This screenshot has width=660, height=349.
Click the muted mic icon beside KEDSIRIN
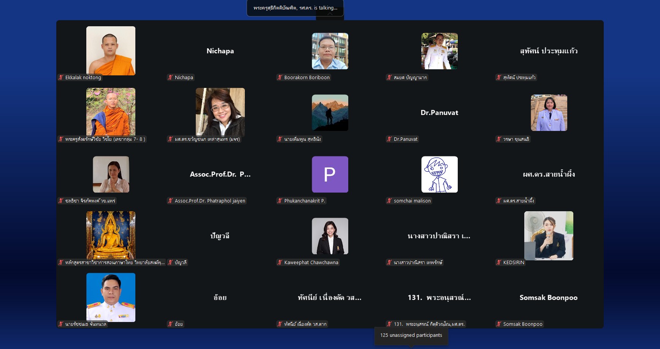point(499,263)
